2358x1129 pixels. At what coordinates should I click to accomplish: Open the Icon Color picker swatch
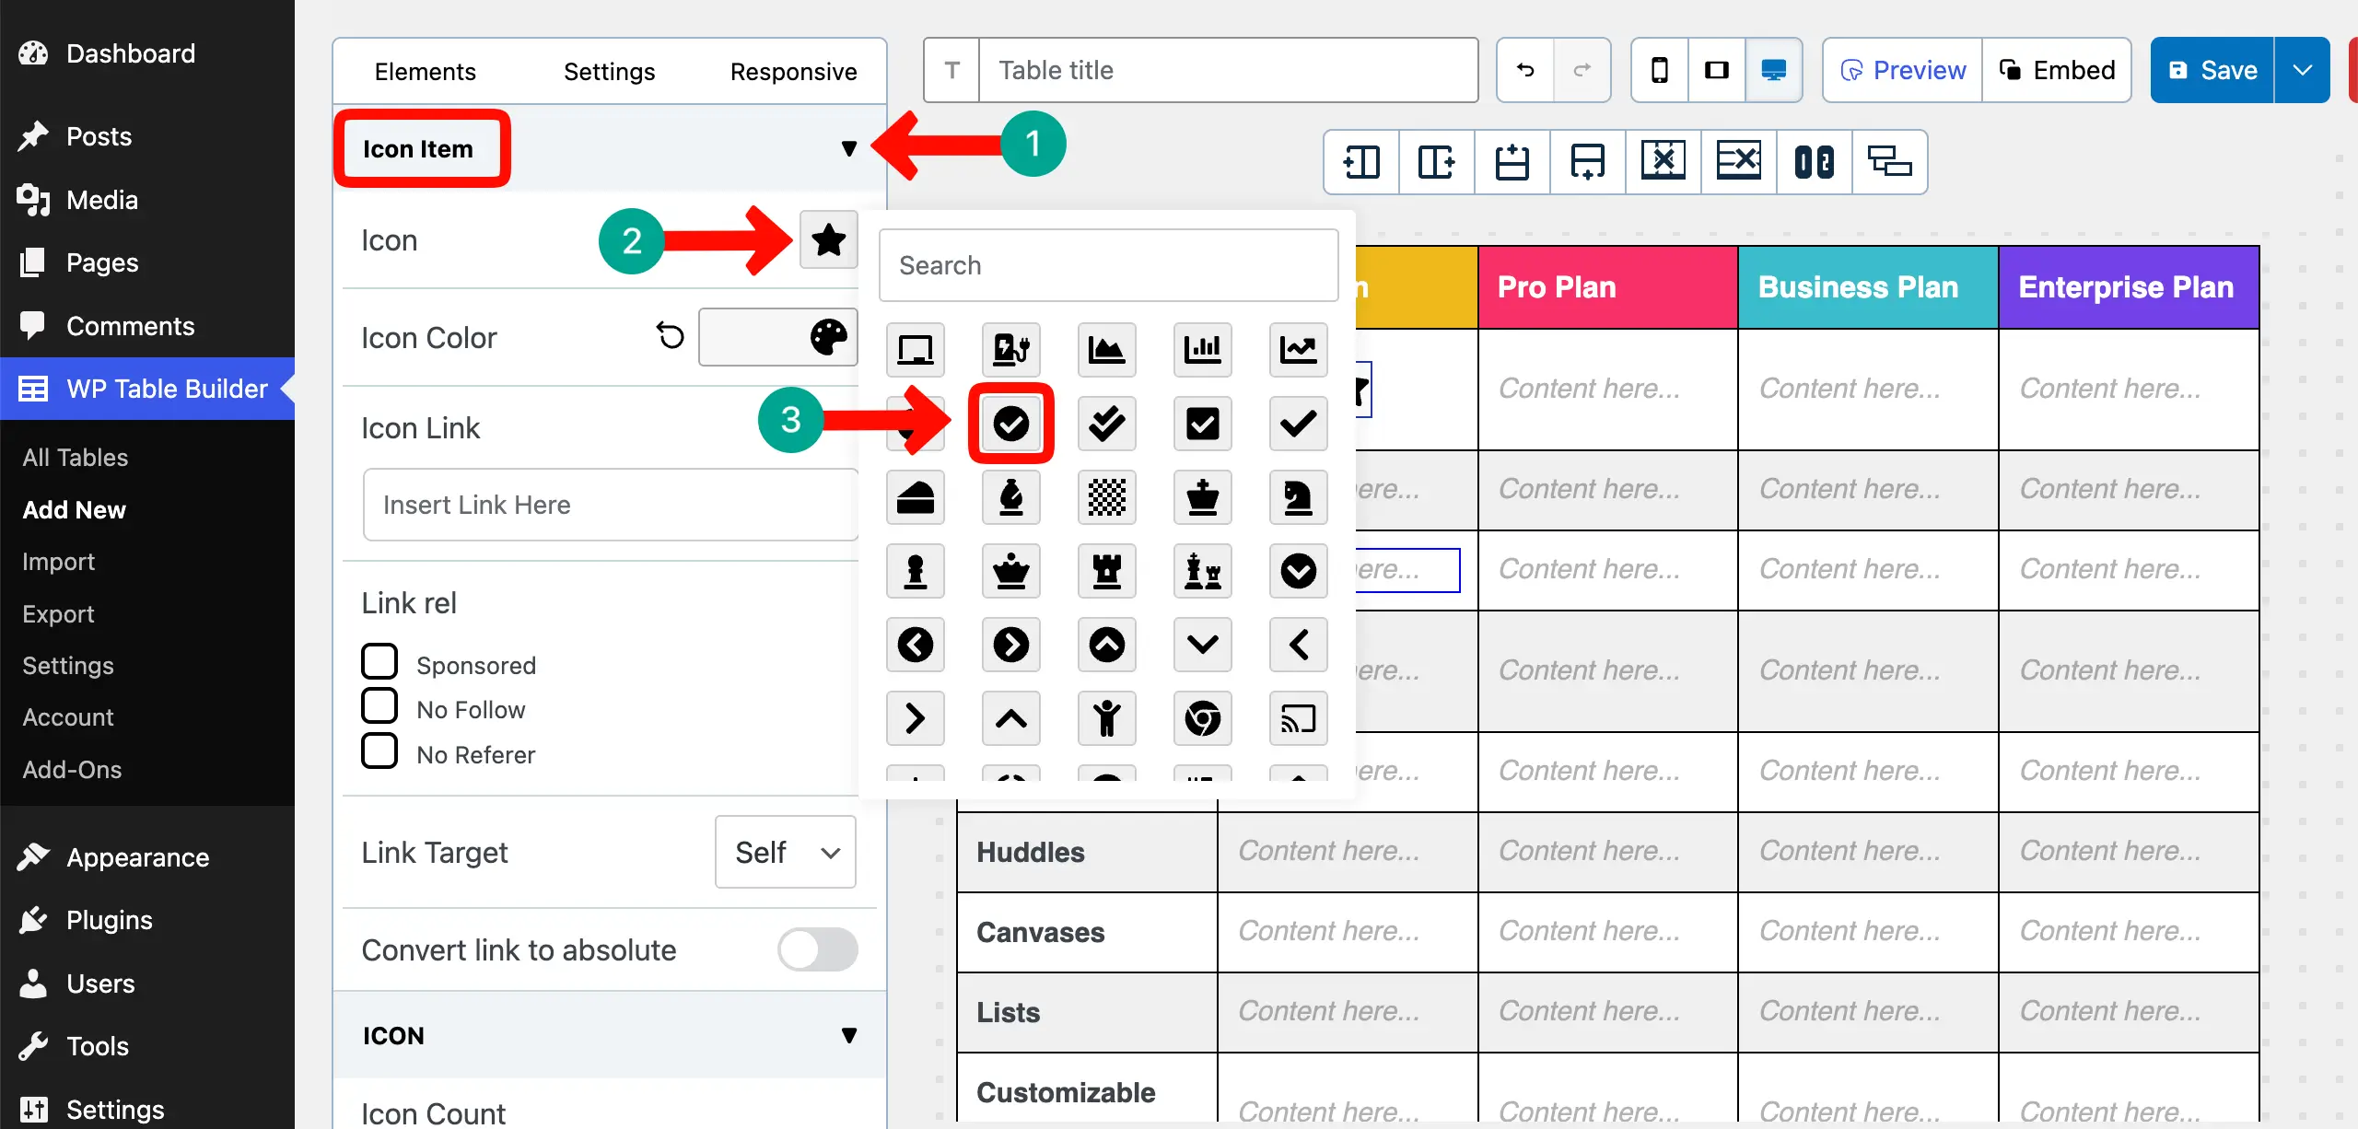click(778, 337)
